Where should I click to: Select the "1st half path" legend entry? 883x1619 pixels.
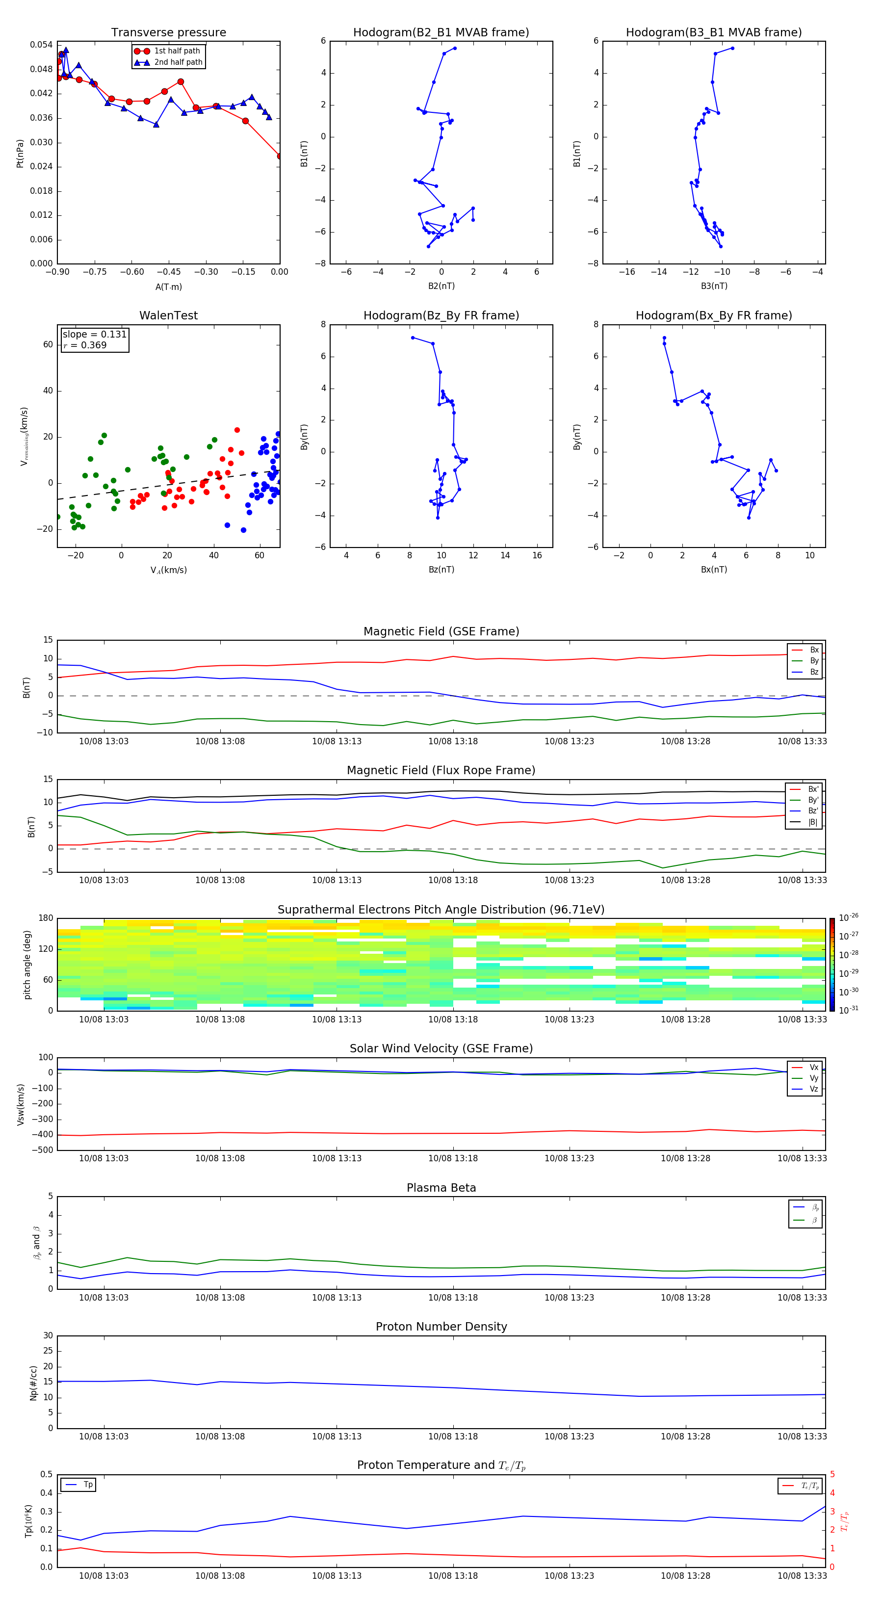click(168, 51)
